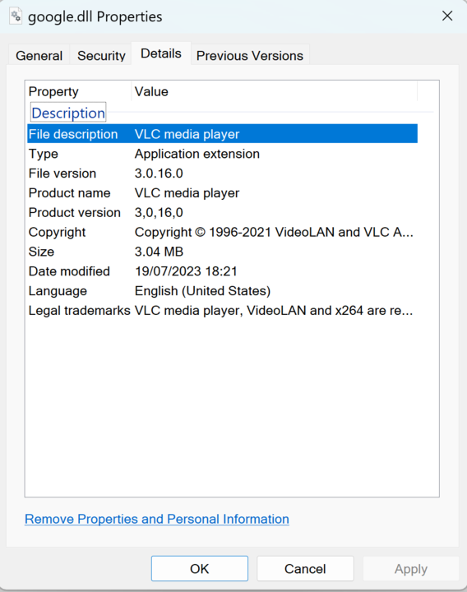Select the Copyright property row
467x592 pixels.
222,232
